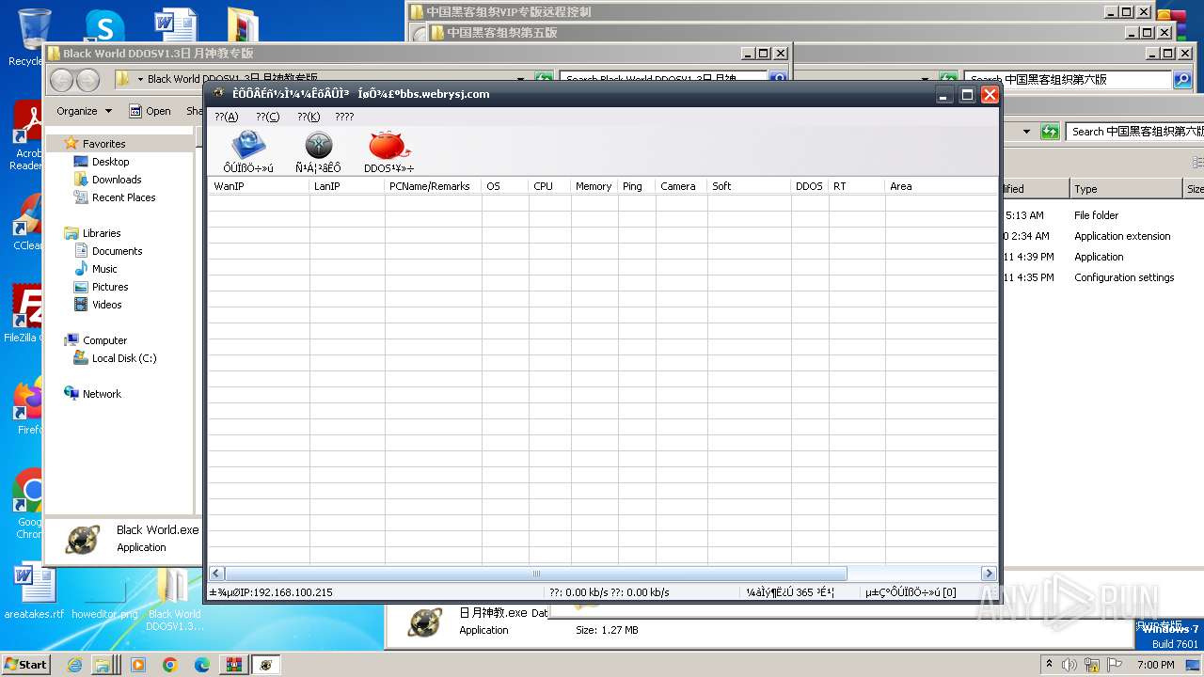Expand the address bar path dropdown arrow
This screenshot has height=677, width=1204.
[x=522, y=80]
